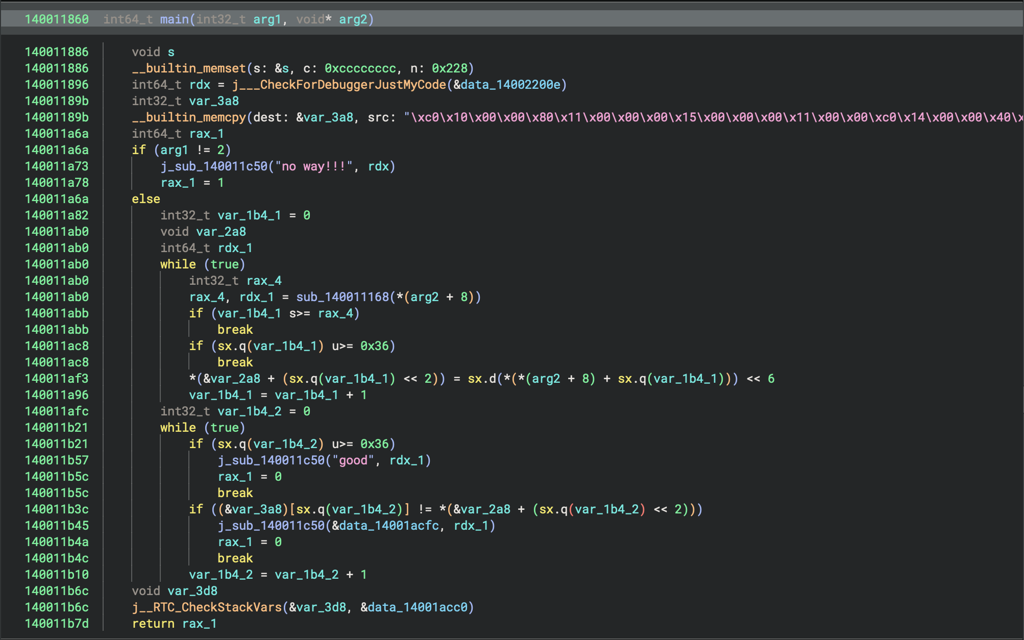This screenshot has width=1024, height=640.
Task: Jump to data_14002200e reference
Action: (x=510, y=85)
